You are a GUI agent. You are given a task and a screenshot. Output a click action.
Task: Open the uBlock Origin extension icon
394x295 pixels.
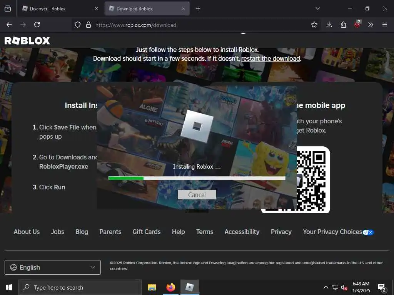357,24
